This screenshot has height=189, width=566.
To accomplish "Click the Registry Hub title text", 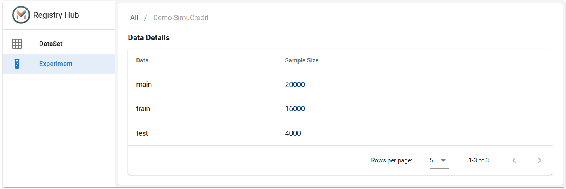I will coord(56,15).
